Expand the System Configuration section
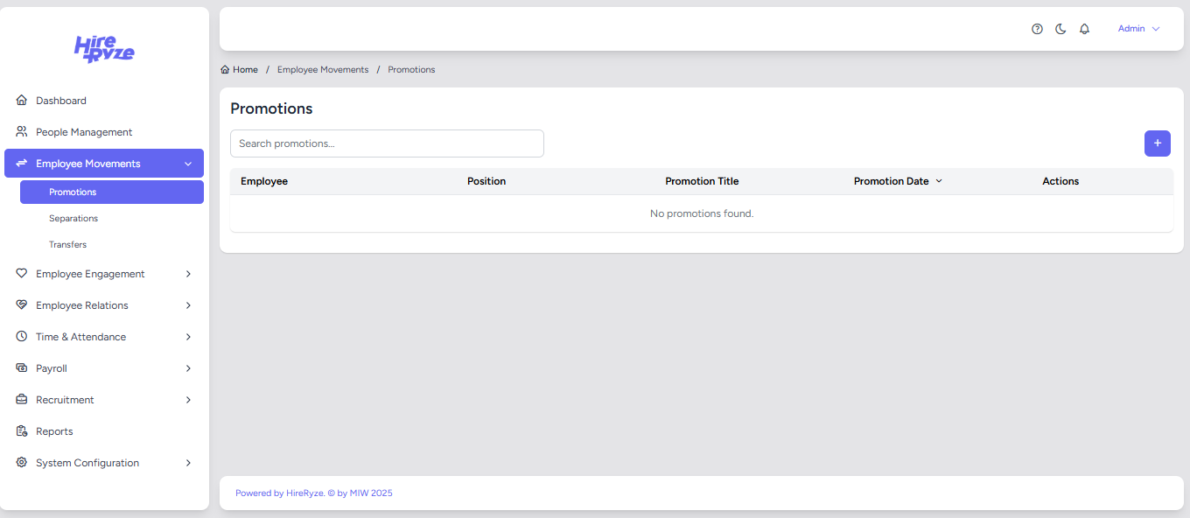Viewport: 1190px width, 518px height. coord(188,463)
